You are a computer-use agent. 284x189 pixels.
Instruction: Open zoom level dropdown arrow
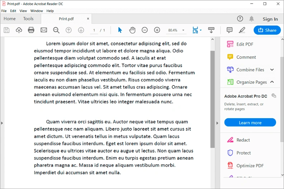(x=183, y=30)
